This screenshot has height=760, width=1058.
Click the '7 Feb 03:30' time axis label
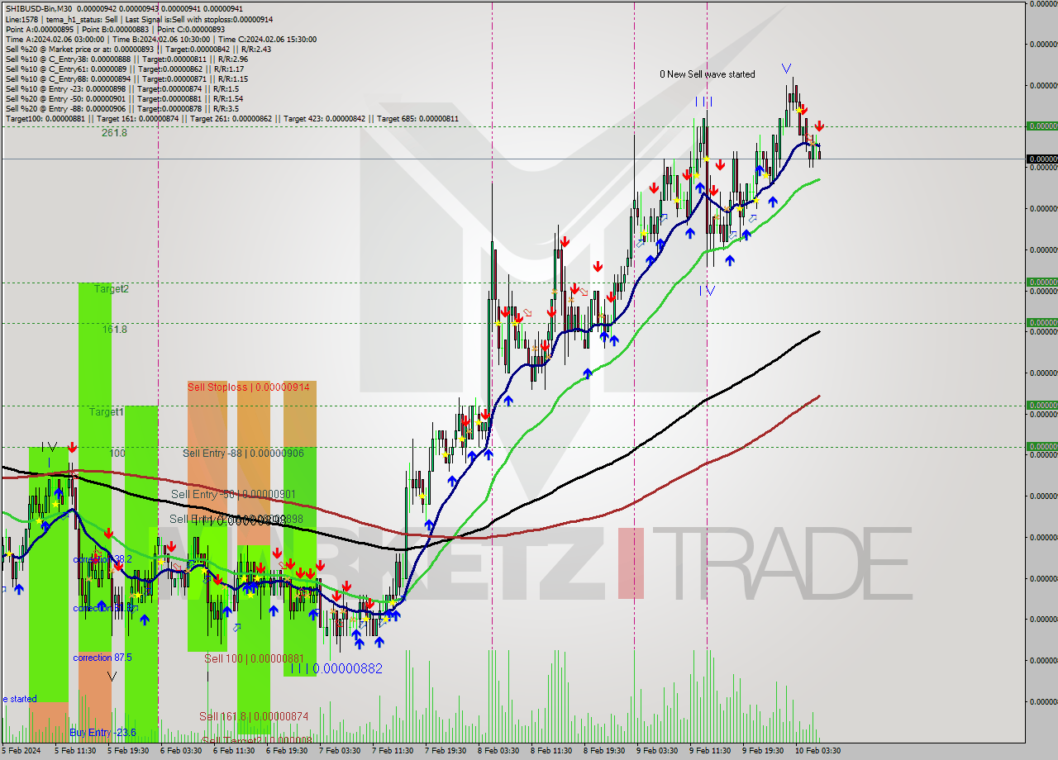click(x=340, y=751)
